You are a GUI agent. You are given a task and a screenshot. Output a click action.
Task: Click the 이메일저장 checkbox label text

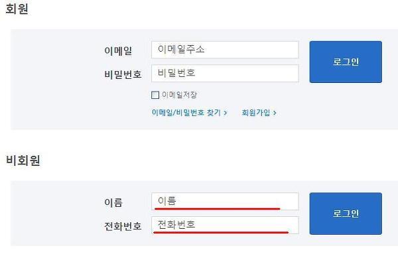tap(179, 95)
